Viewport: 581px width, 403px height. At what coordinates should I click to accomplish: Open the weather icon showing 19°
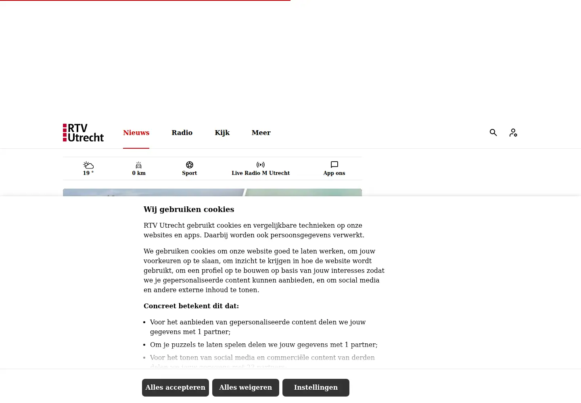(x=88, y=165)
